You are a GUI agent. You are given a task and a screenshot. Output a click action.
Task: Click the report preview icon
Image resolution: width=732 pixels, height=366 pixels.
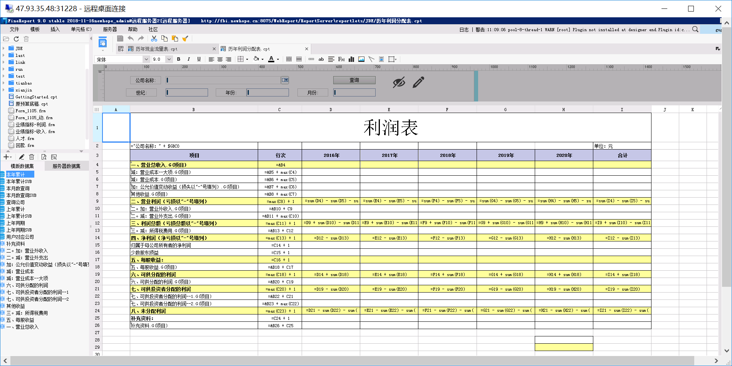tap(102, 42)
